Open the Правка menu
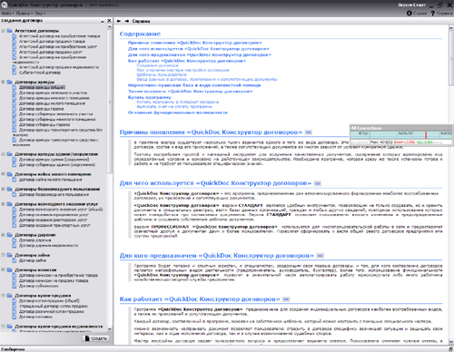 click(25, 14)
